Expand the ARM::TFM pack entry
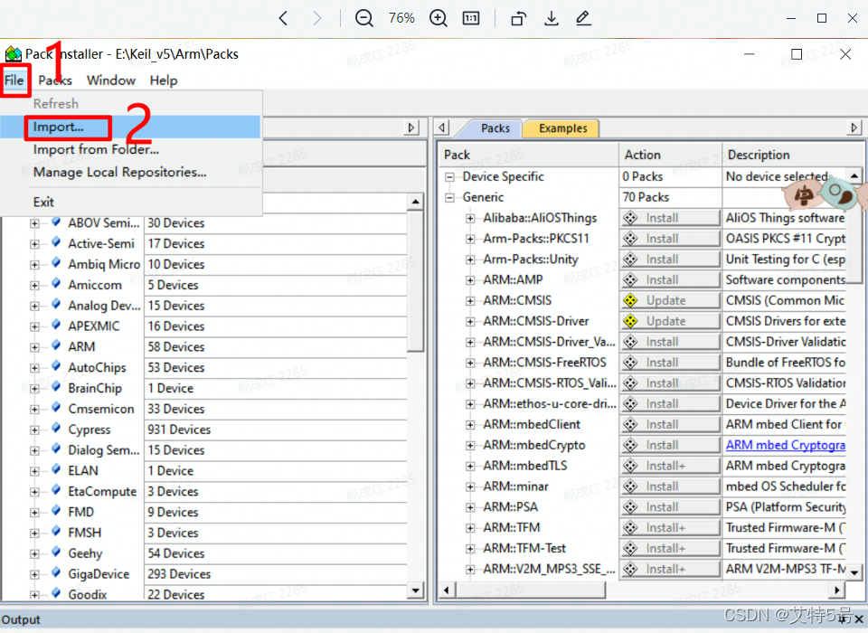868x633 pixels. pyautogui.click(x=470, y=528)
